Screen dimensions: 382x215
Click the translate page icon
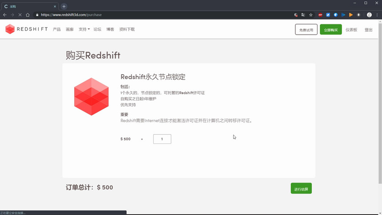303,15
